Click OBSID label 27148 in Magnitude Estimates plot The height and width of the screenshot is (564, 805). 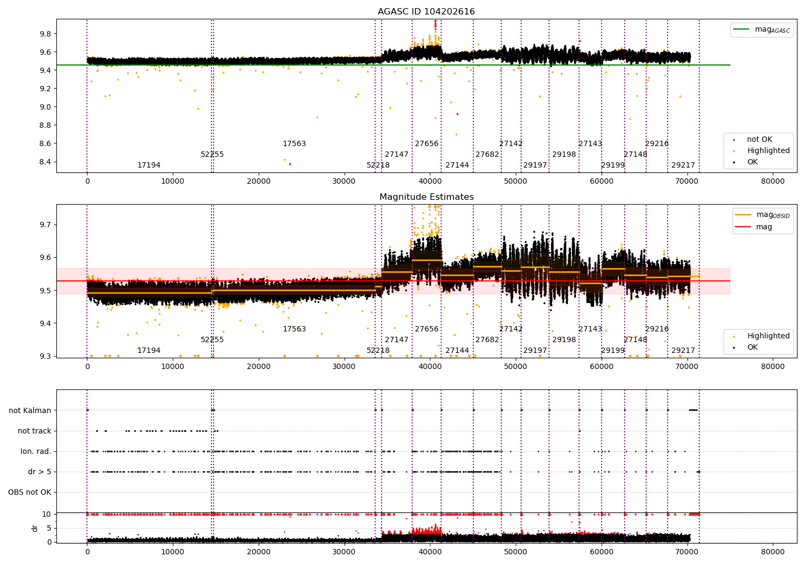(635, 340)
